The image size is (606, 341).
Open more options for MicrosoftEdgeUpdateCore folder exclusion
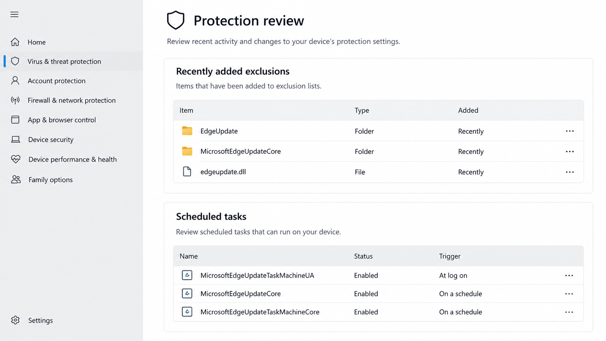pyautogui.click(x=570, y=151)
